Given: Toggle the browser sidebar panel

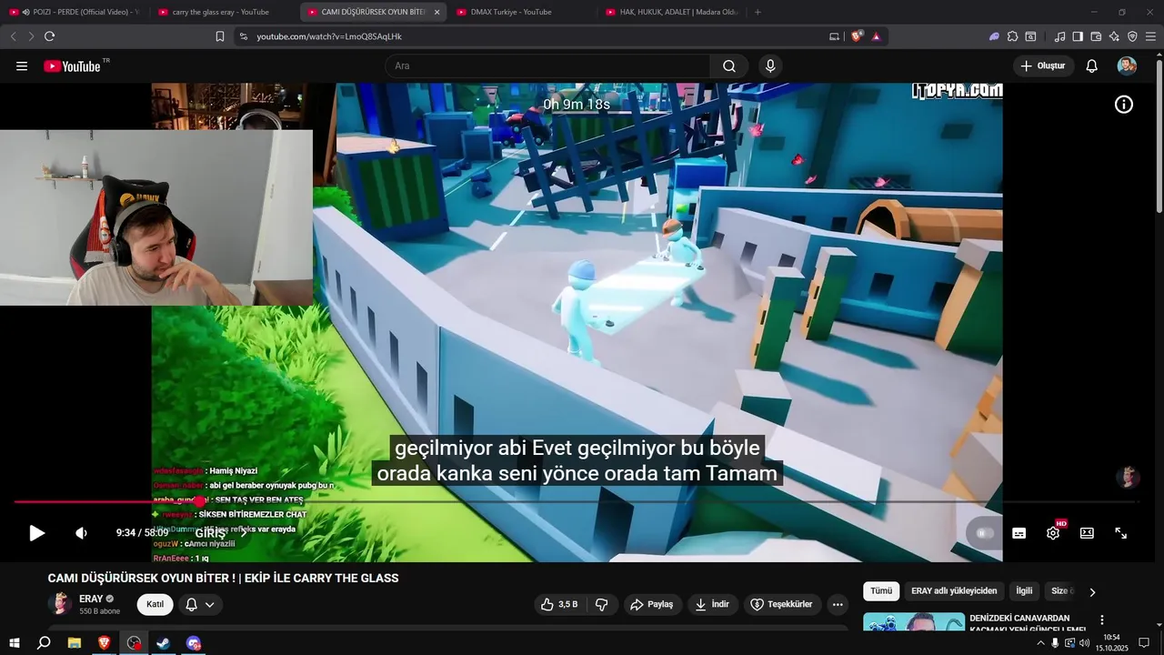Looking at the screenshot, I should [1078, 36].
